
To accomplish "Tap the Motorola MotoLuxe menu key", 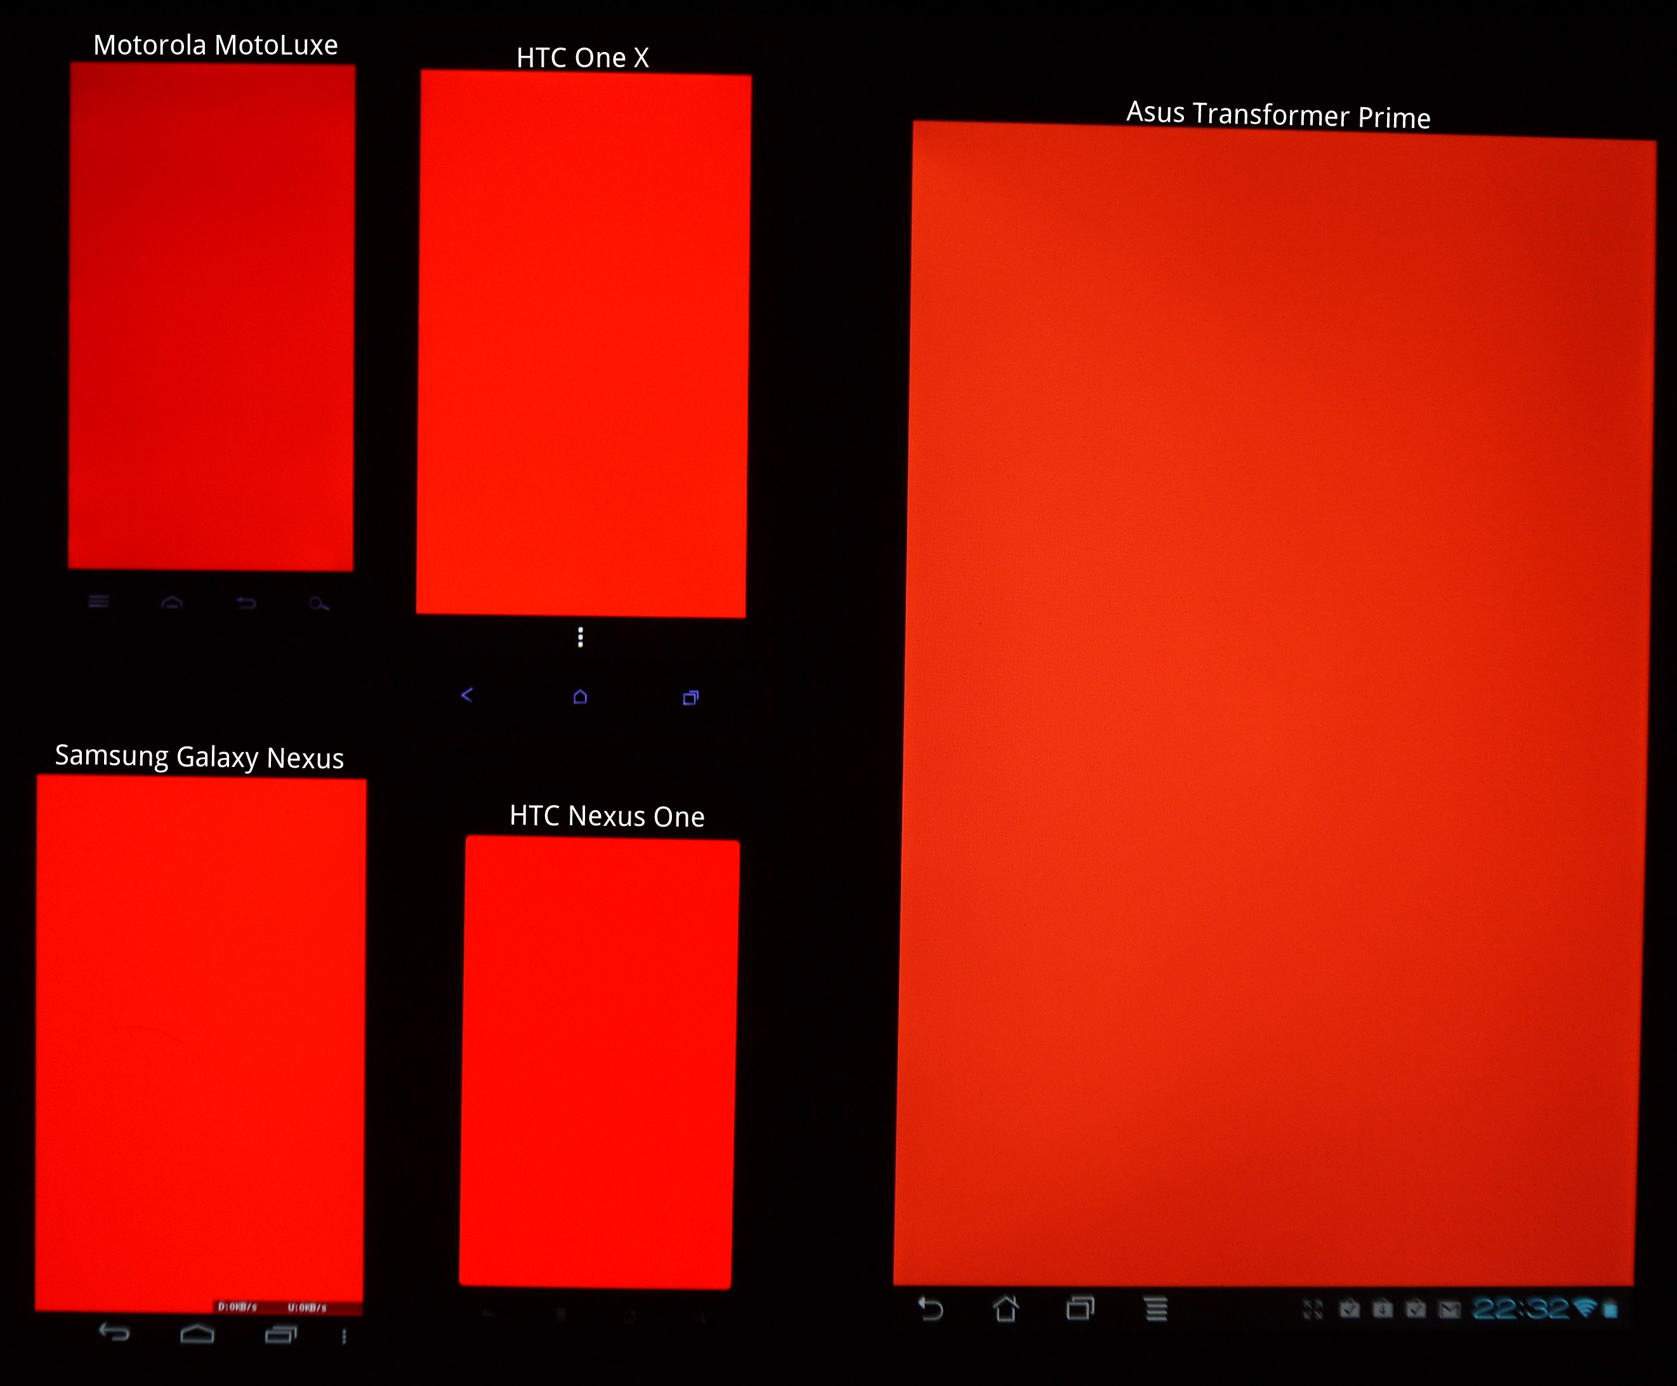I will point(99,601).
